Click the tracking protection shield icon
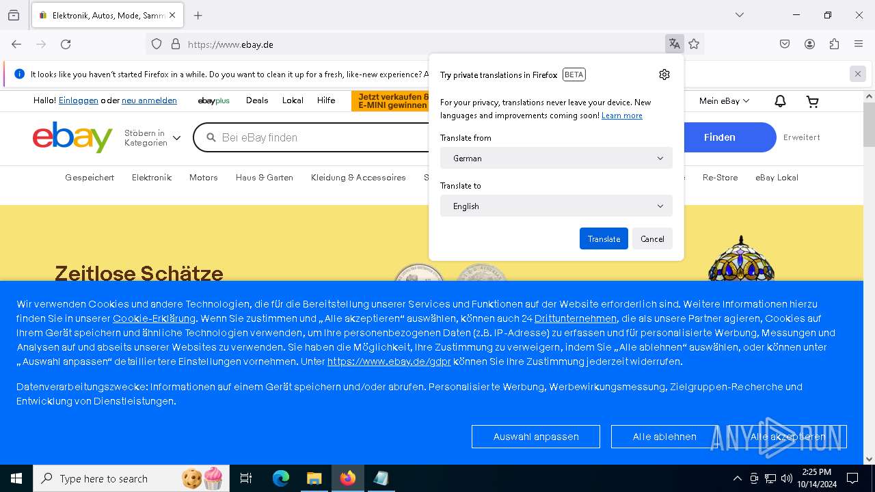 coord(157,44)
